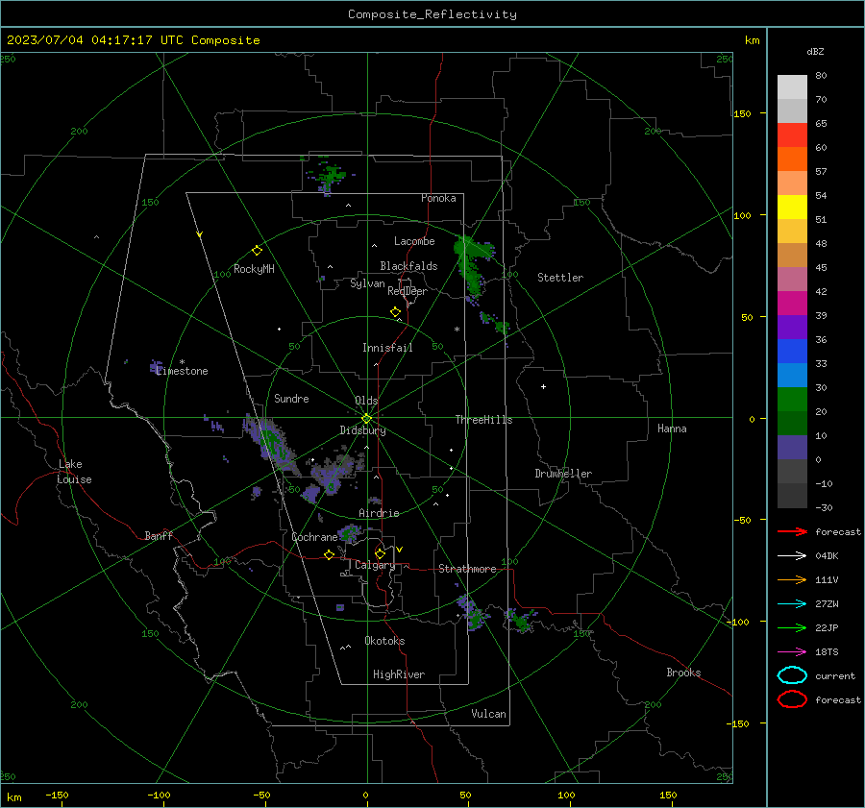Click the Stettler city label
This screenshot has height=808, width=865.
point(560,278)
